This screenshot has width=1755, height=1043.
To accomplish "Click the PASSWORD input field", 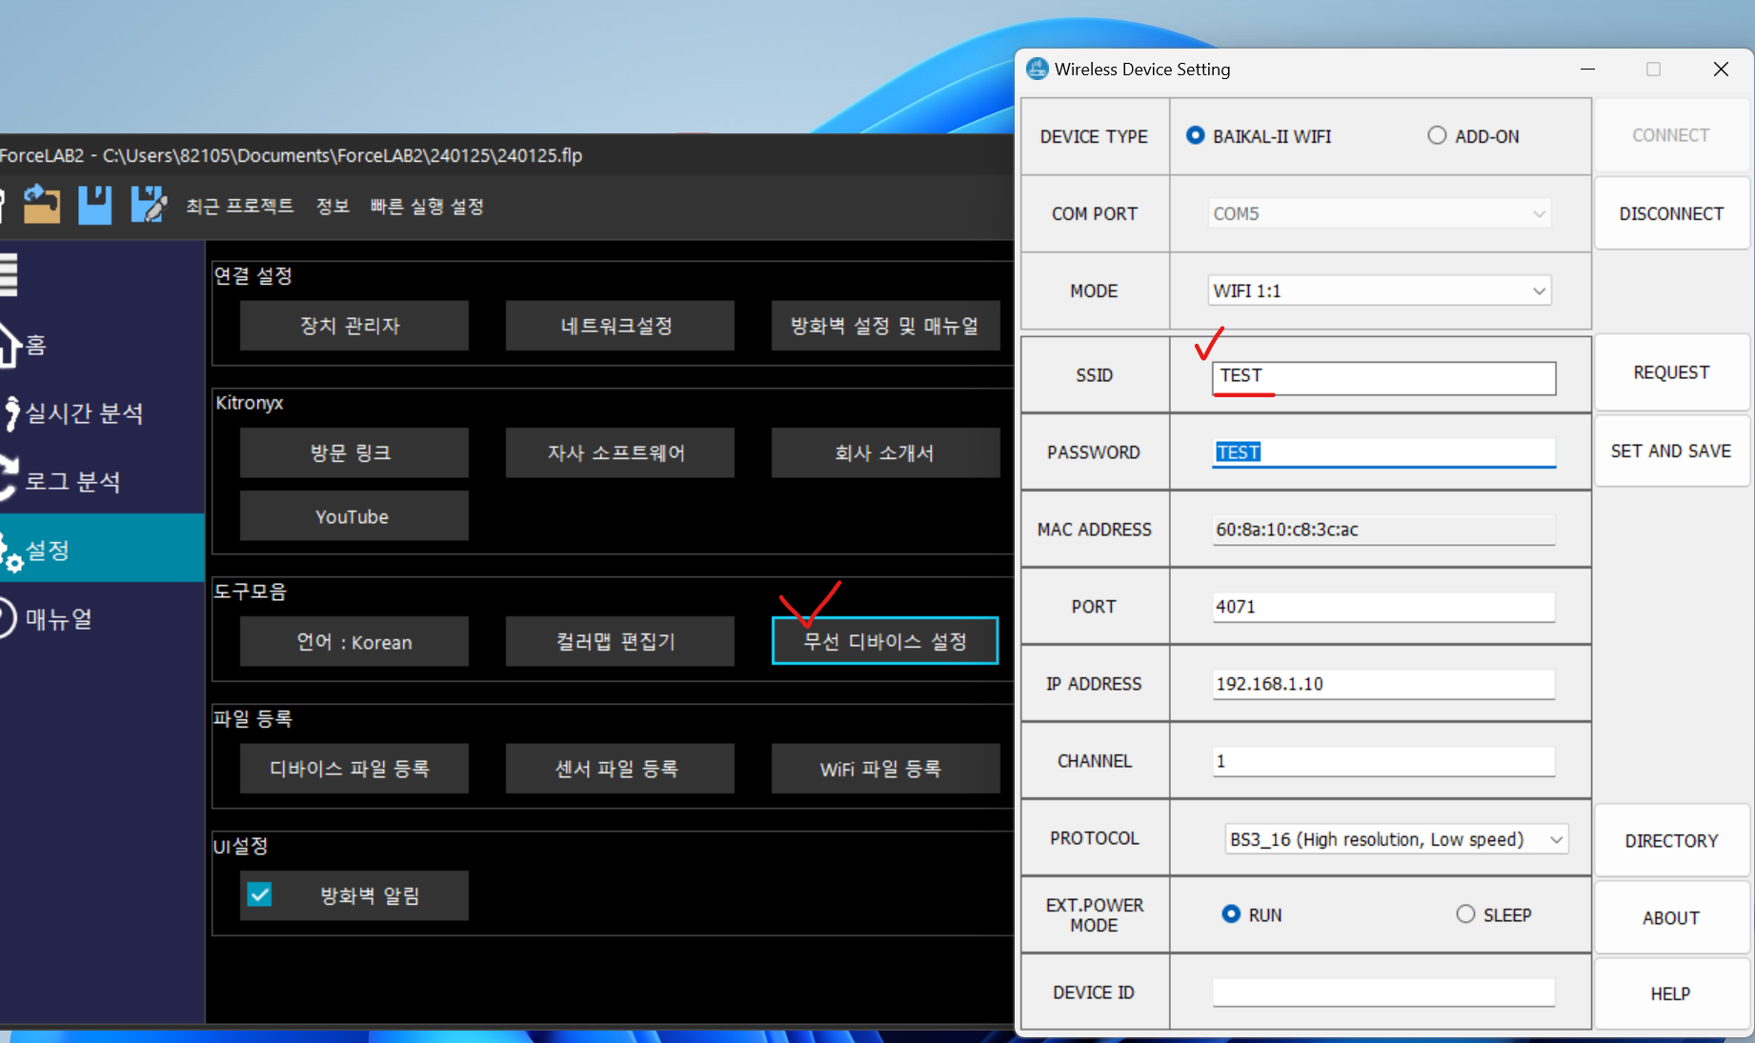I will pos(1384,452).
